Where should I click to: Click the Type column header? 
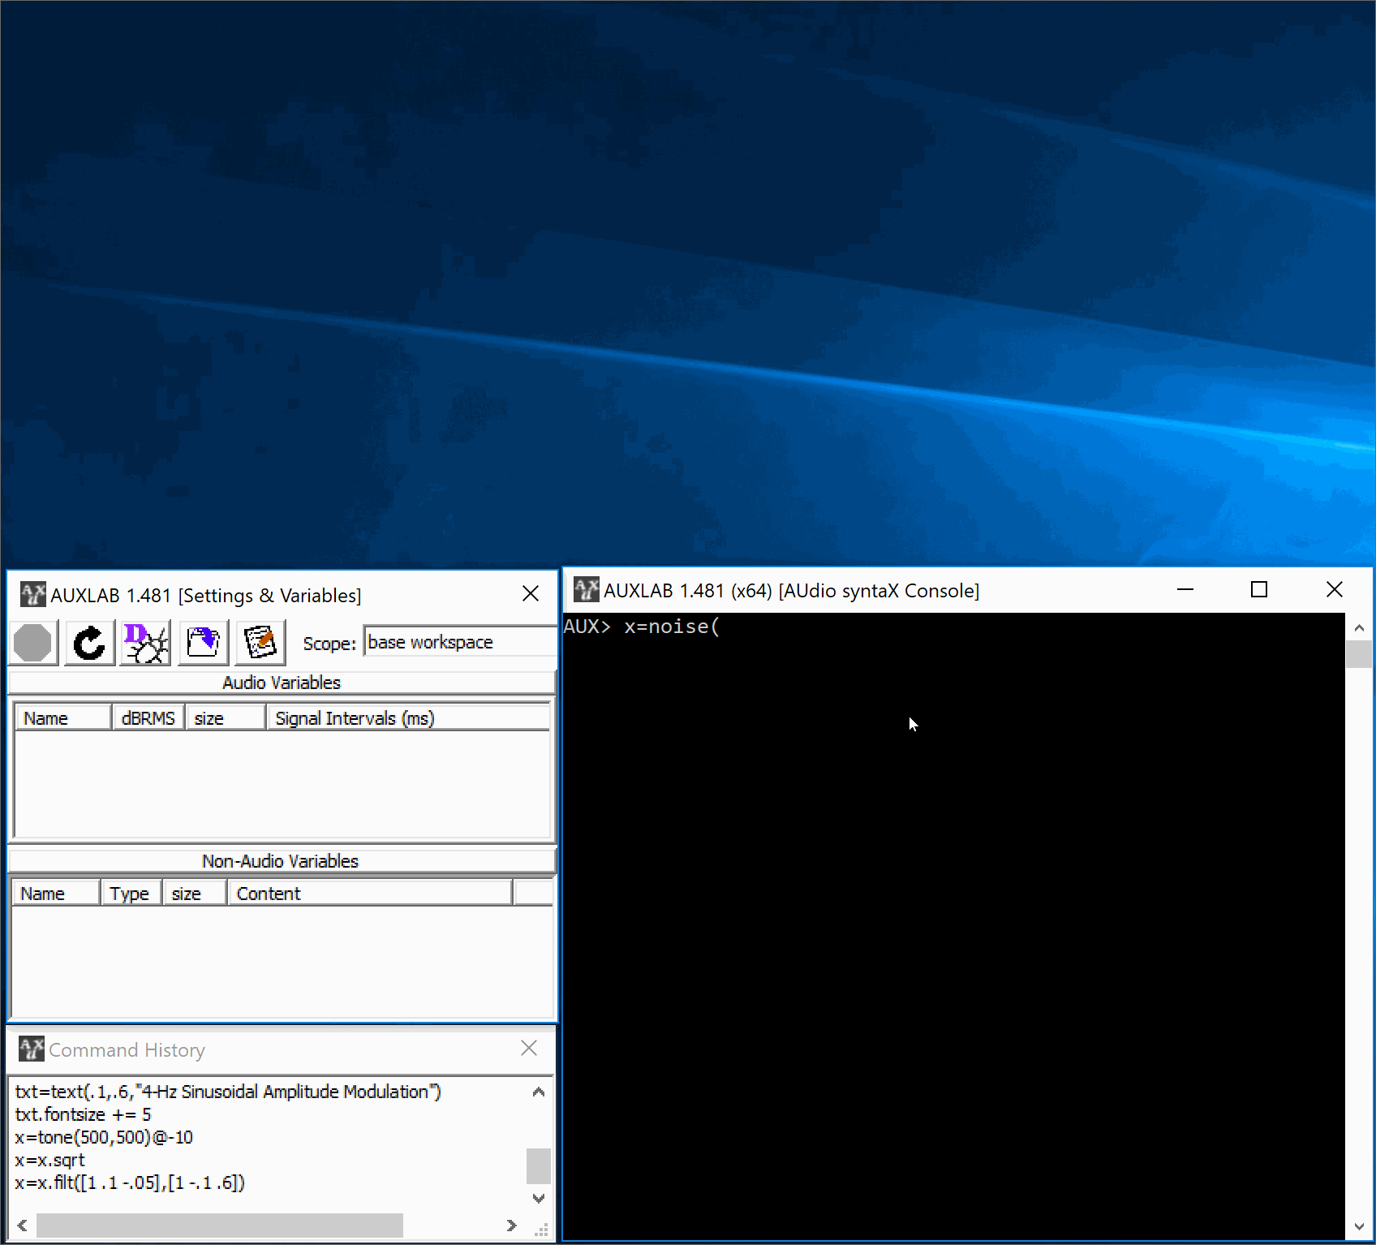[x=130, y=894]
